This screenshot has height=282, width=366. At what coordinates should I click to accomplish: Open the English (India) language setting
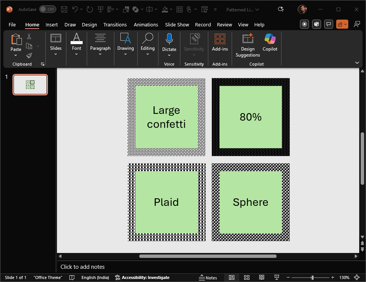(95, 277)
